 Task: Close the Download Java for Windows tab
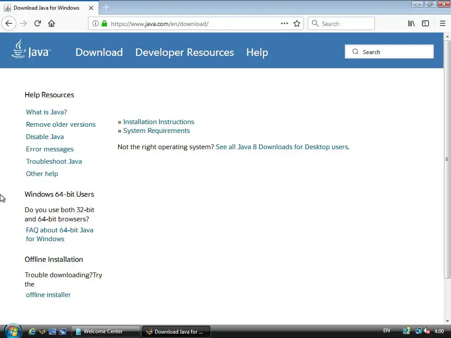tap(91, 8)
